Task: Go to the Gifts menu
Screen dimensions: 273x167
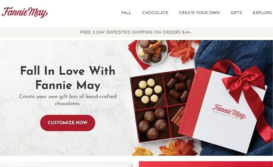Action: click(236, 13)
